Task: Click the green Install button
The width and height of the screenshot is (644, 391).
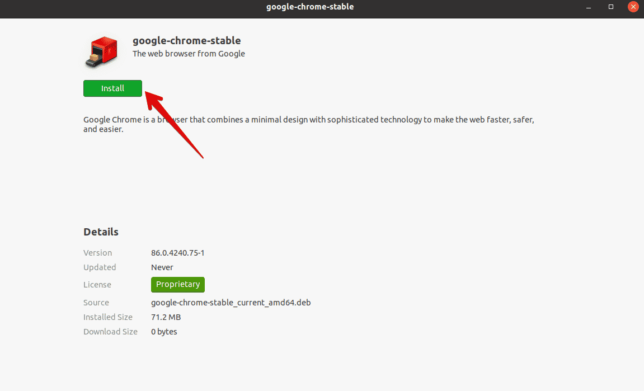Action: (x=112, y=88)
